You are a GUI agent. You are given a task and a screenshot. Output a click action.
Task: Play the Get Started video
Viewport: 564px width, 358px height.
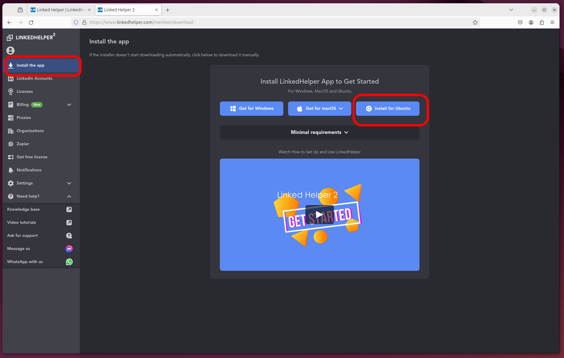click(319, 215)
